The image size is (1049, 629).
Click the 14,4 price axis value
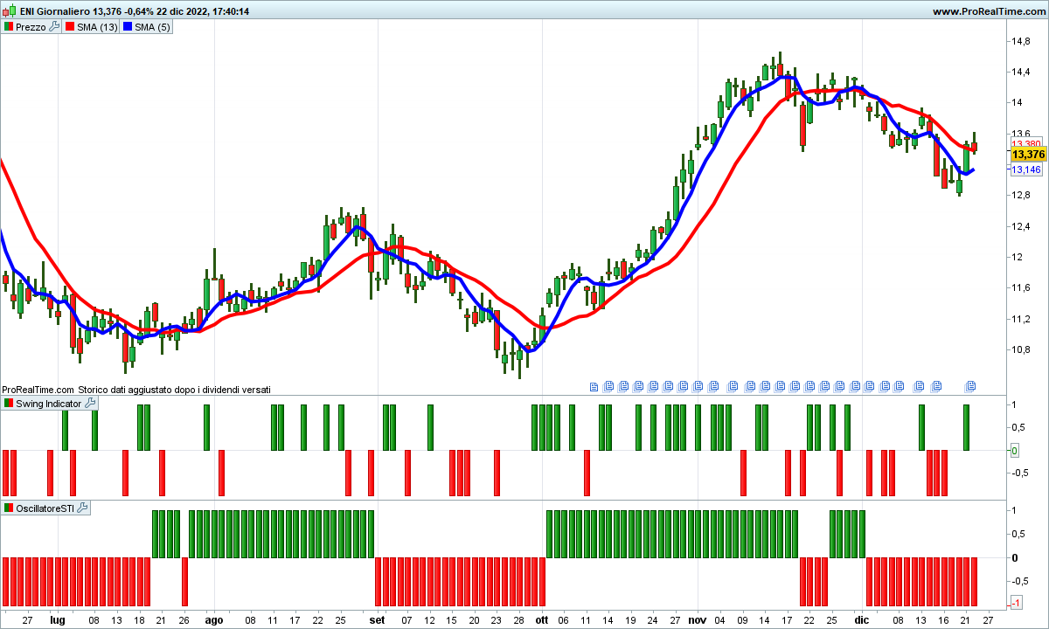click(x=1020, y=72)
